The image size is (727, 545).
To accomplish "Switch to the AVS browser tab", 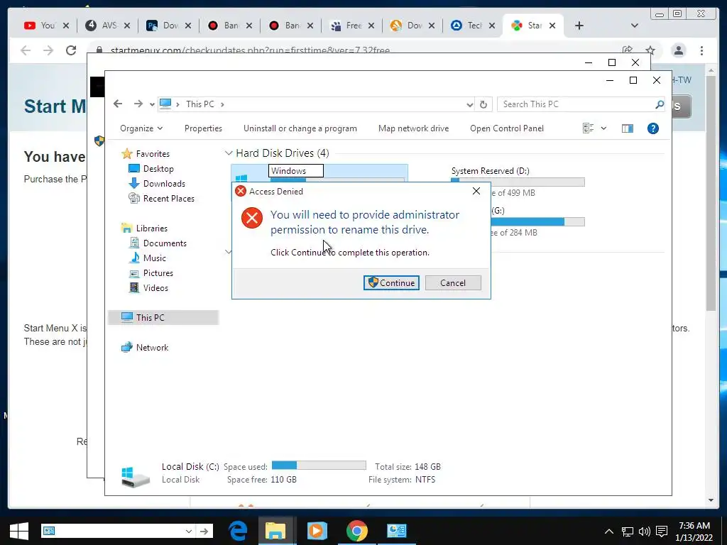I will coord(102,26).
